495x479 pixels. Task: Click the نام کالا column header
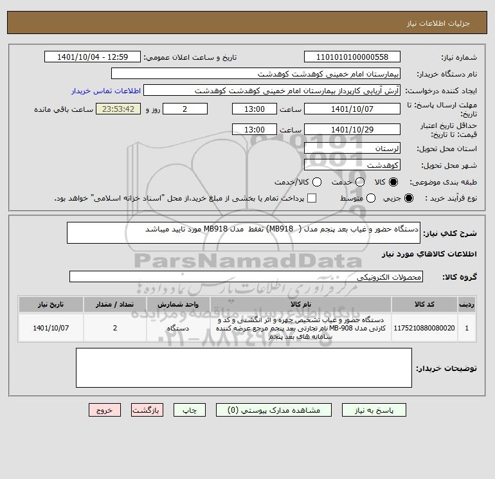(301, 304)
